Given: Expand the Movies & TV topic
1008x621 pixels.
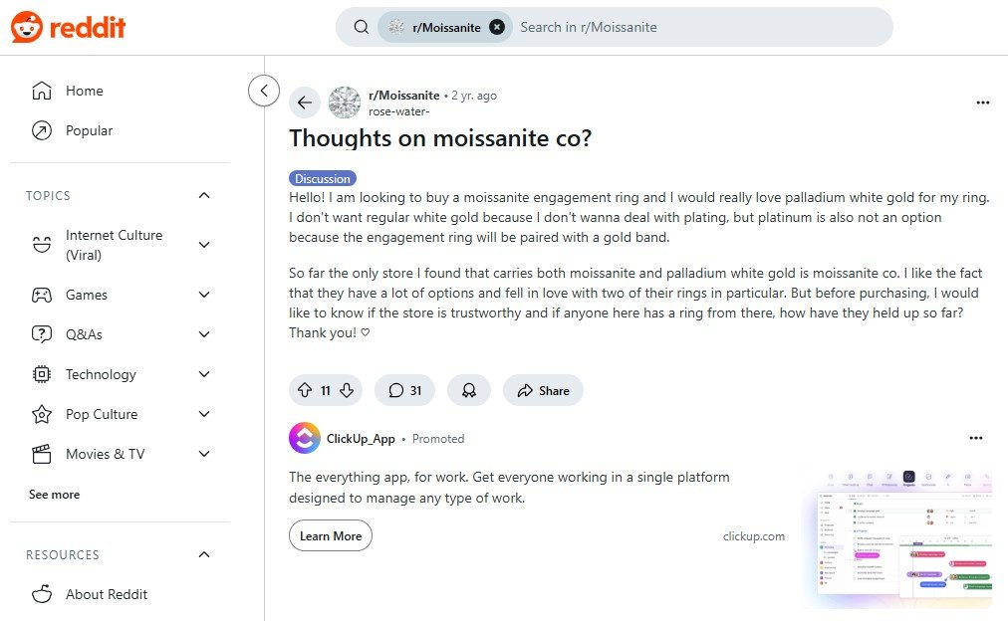Looking at the screenshot, I should click(204, 454).
